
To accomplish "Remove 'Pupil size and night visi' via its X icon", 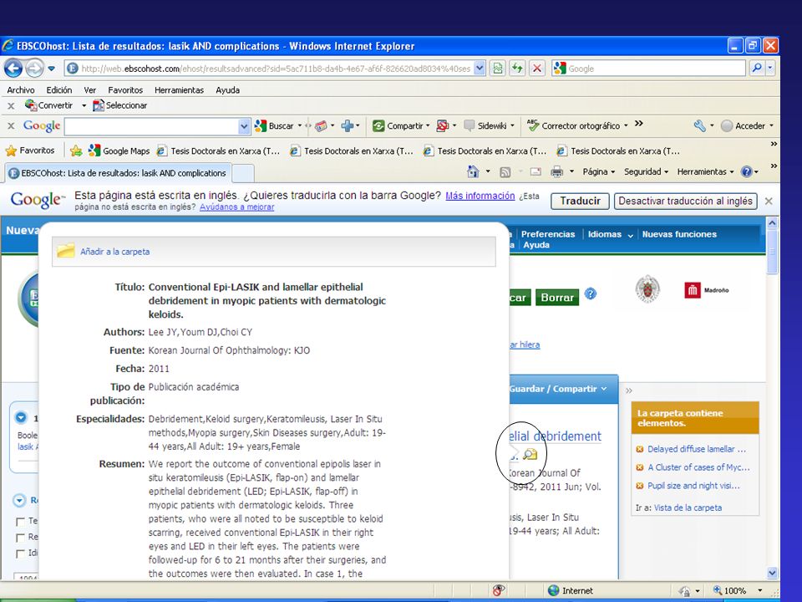I will [639, 486].
